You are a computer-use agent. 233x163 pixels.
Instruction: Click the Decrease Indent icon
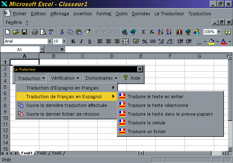[x=180, y=41]
